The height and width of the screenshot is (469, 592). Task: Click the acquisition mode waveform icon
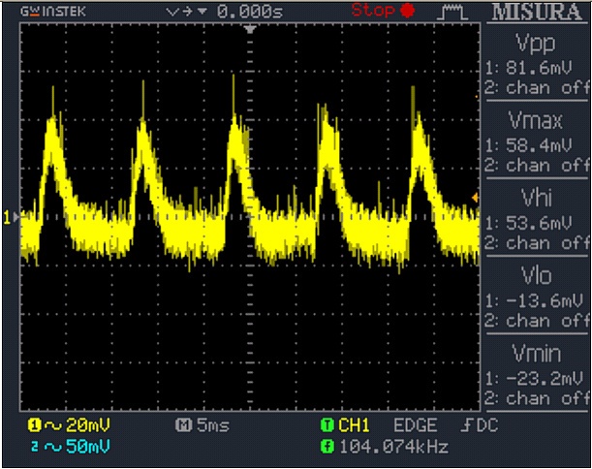[452, 12]
